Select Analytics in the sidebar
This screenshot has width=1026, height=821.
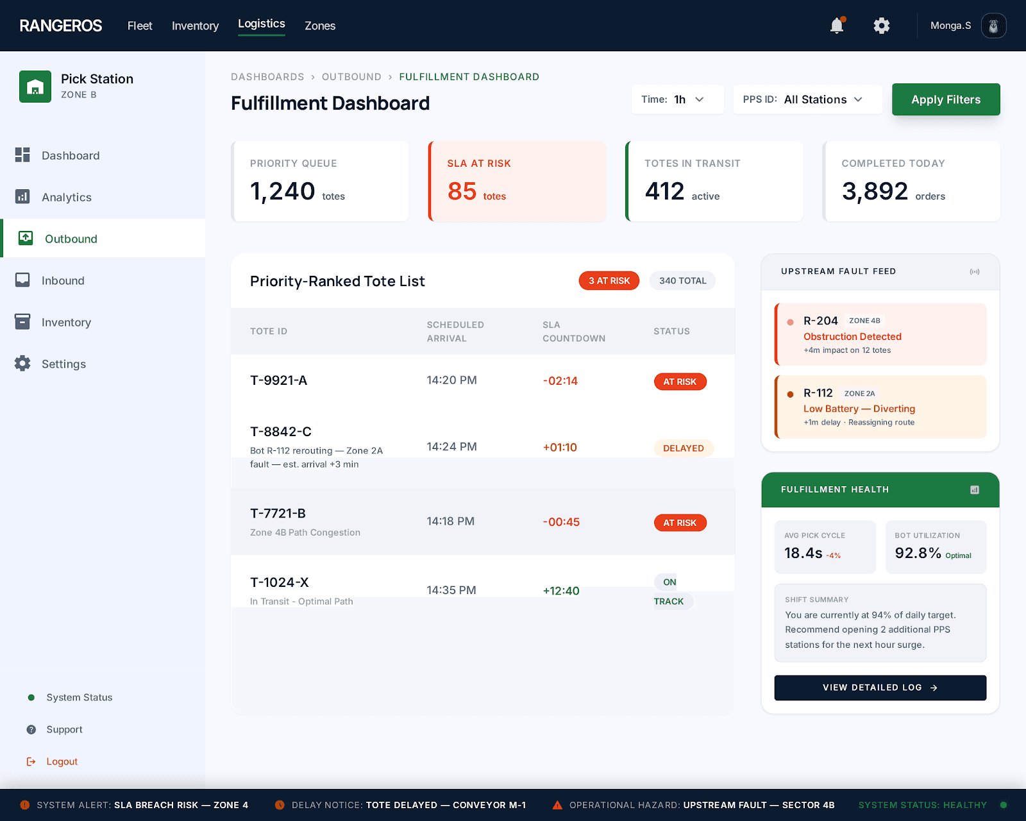click(103, 197)
